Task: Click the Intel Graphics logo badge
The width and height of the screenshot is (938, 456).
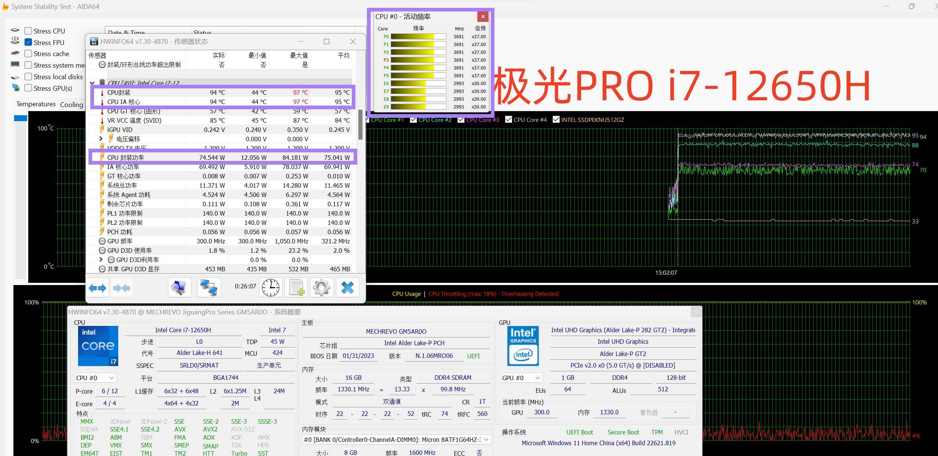Action: click(x=523, y=346)
